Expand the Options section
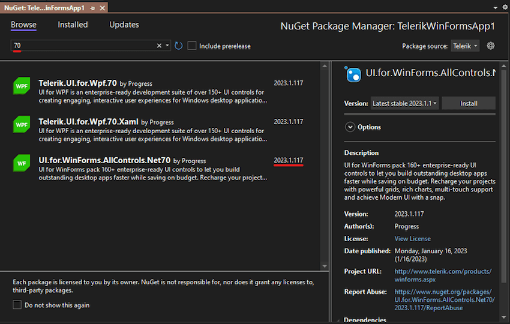 pyautogui.click(x=350, y=127)
